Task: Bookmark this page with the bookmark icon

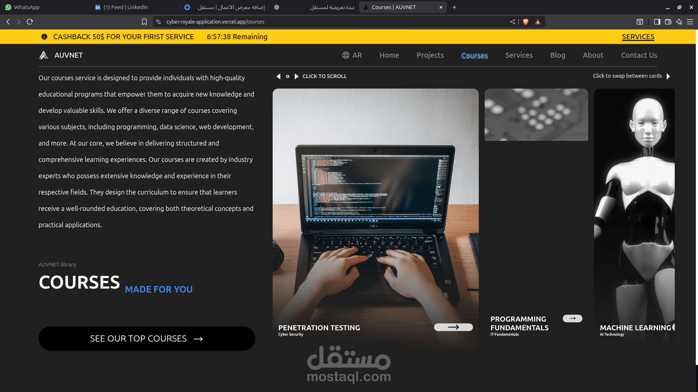Action: pos(144,22)
